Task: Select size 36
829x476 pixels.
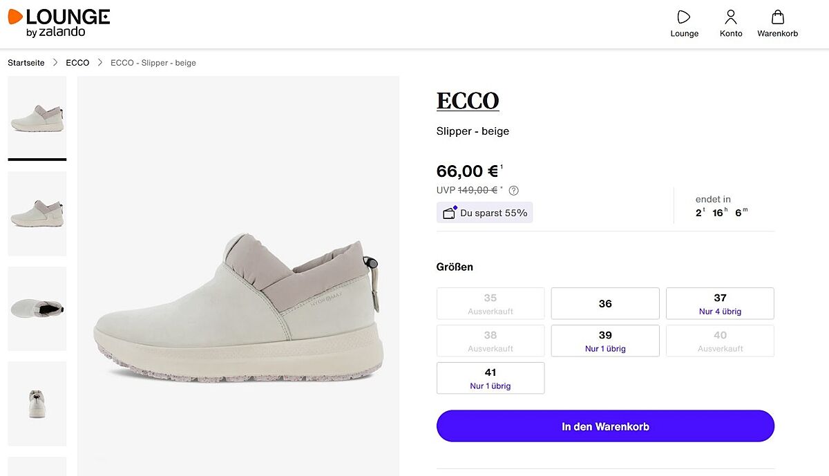Action: point(605,304)
